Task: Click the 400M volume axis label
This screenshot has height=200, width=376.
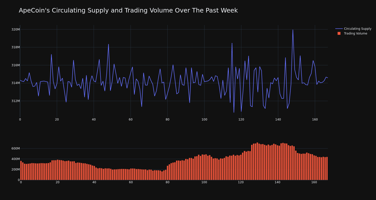Action: click(x=16, y=159)
